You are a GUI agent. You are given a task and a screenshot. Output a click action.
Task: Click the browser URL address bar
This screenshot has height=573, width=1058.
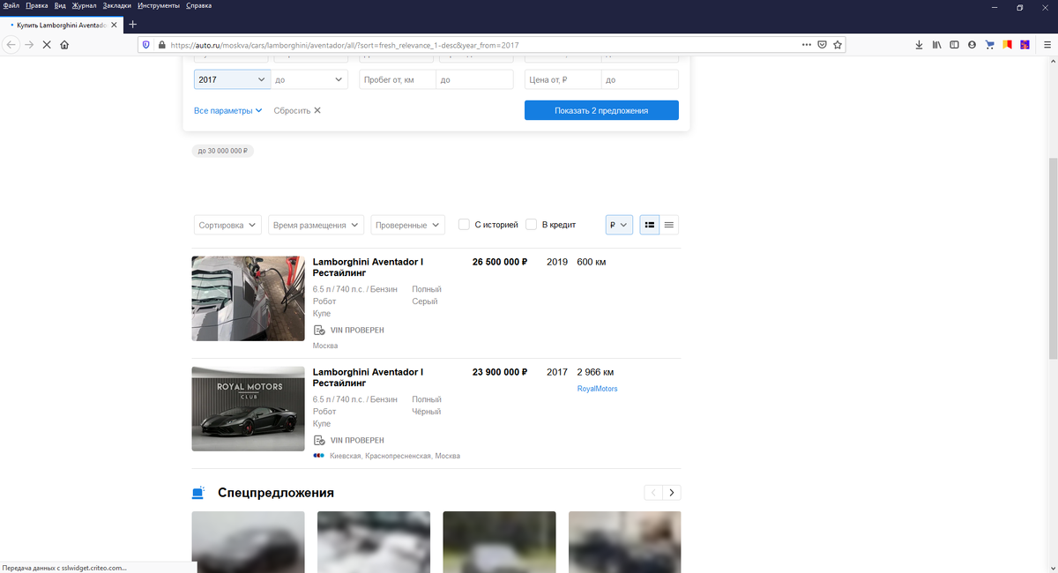coord(483,44)
